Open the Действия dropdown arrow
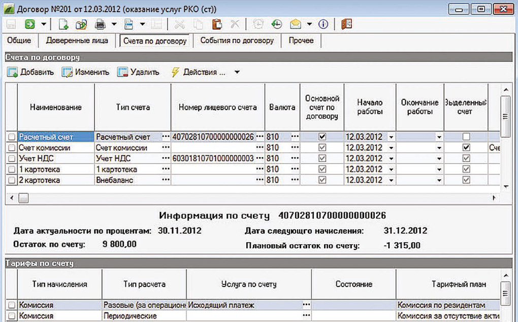 tap(237, 72)
